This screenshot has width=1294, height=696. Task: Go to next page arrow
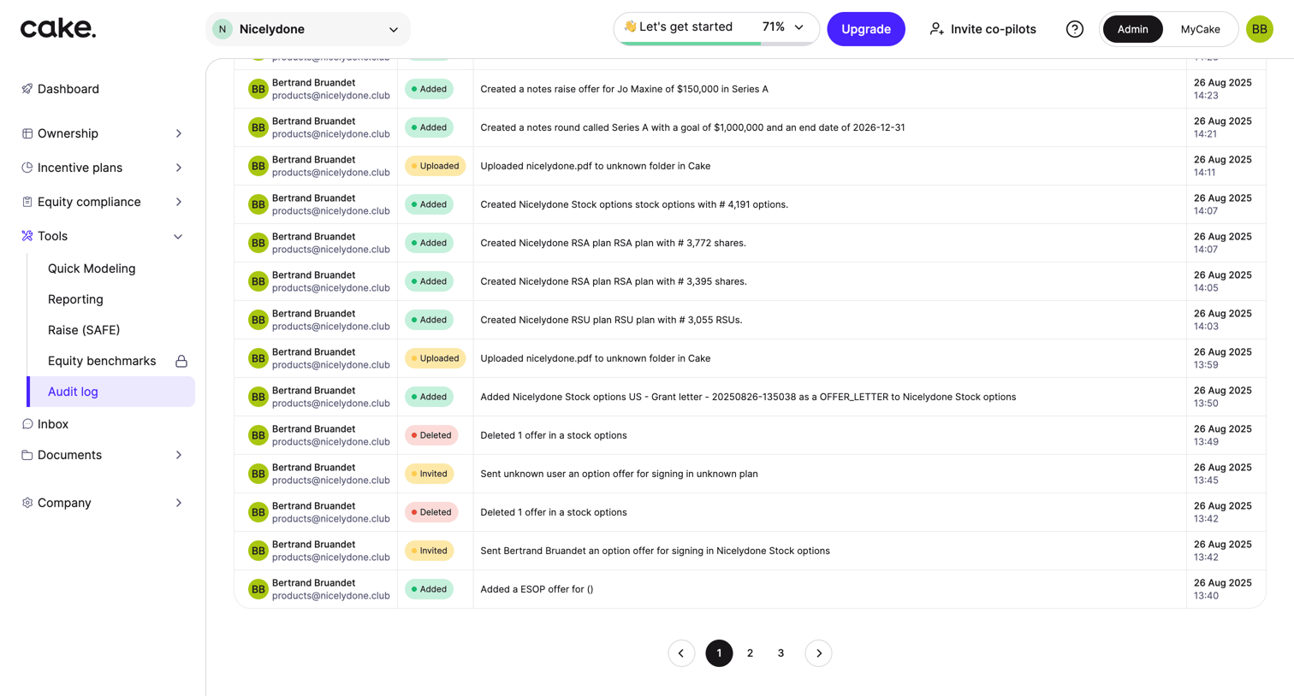pyautogui.click(x=818, y=653)
